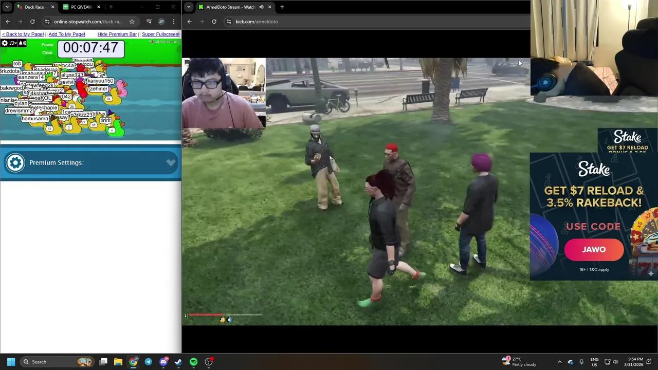Image resolution: width=658 pixels, height=370 pixels.
Task: Open OBS Studio from the taskbar
Action: [x=209, y=362]
